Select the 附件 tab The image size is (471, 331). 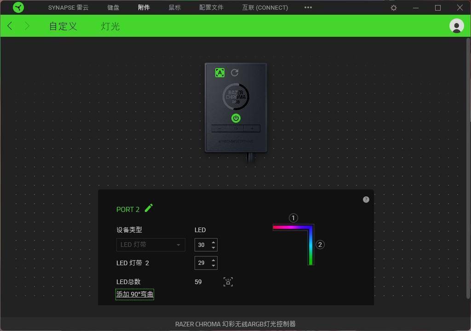(x=144, y=7)
